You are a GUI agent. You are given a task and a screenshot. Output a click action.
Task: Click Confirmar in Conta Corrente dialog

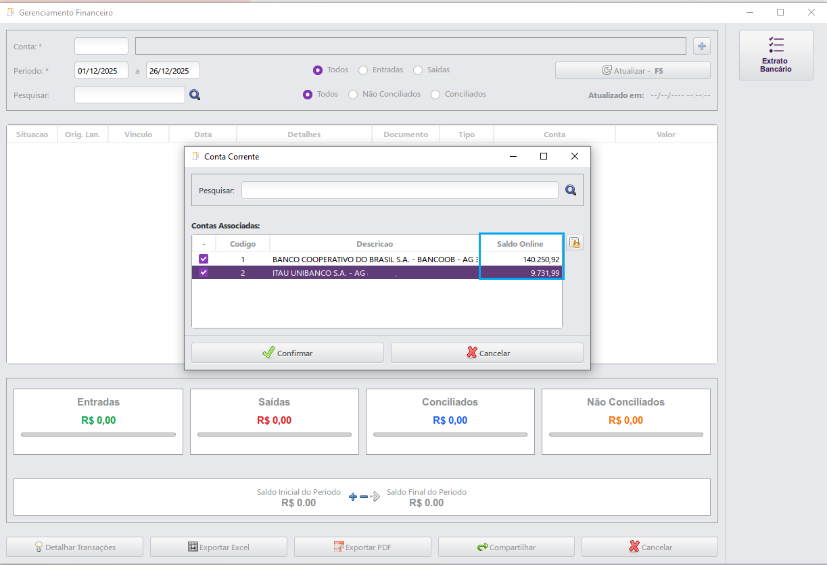point(287,353)
